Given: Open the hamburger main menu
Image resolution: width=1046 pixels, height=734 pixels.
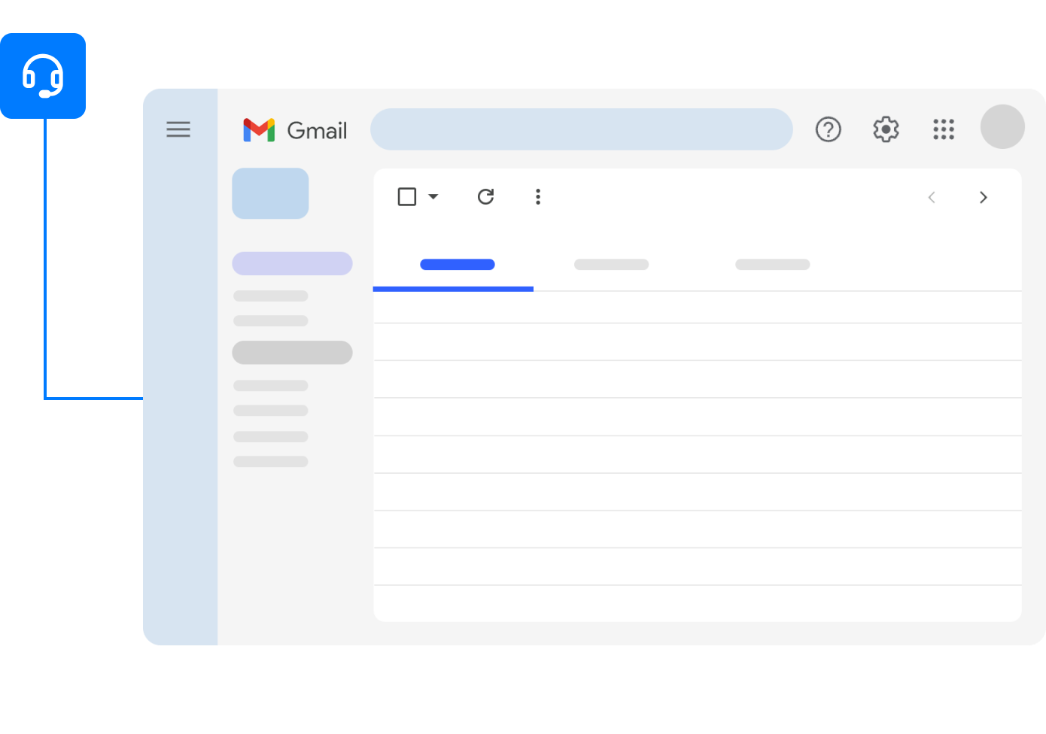Looking at the screenshot, I should pos(178,129).
